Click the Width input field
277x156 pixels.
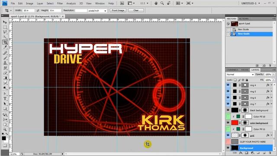29,10
